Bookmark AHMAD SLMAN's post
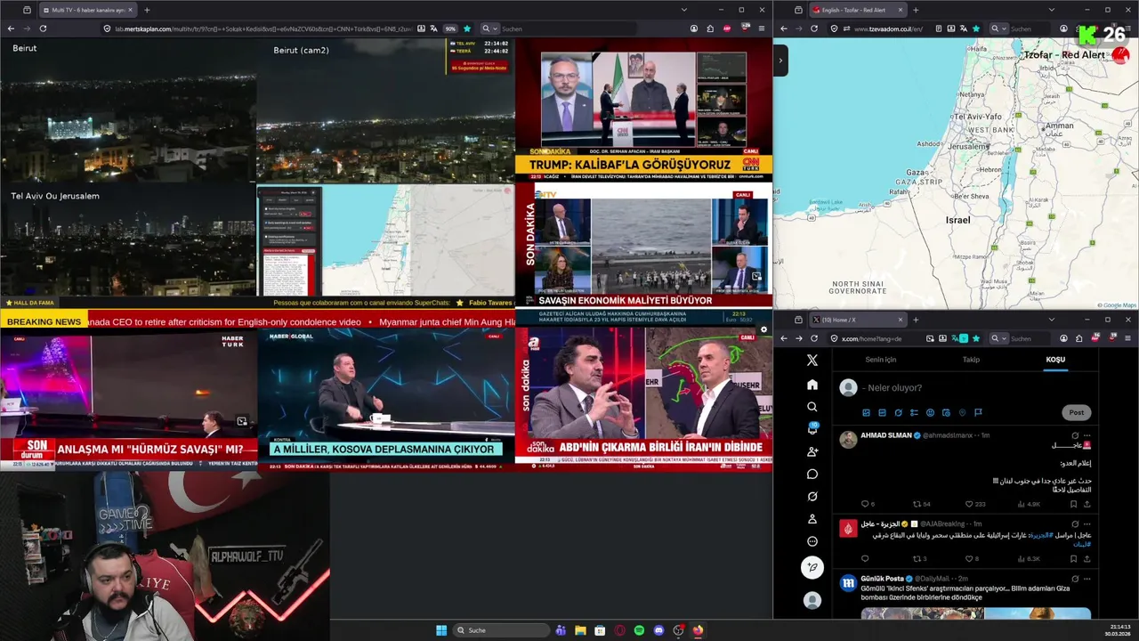Screen dimensions: 1139x641 1073,504
